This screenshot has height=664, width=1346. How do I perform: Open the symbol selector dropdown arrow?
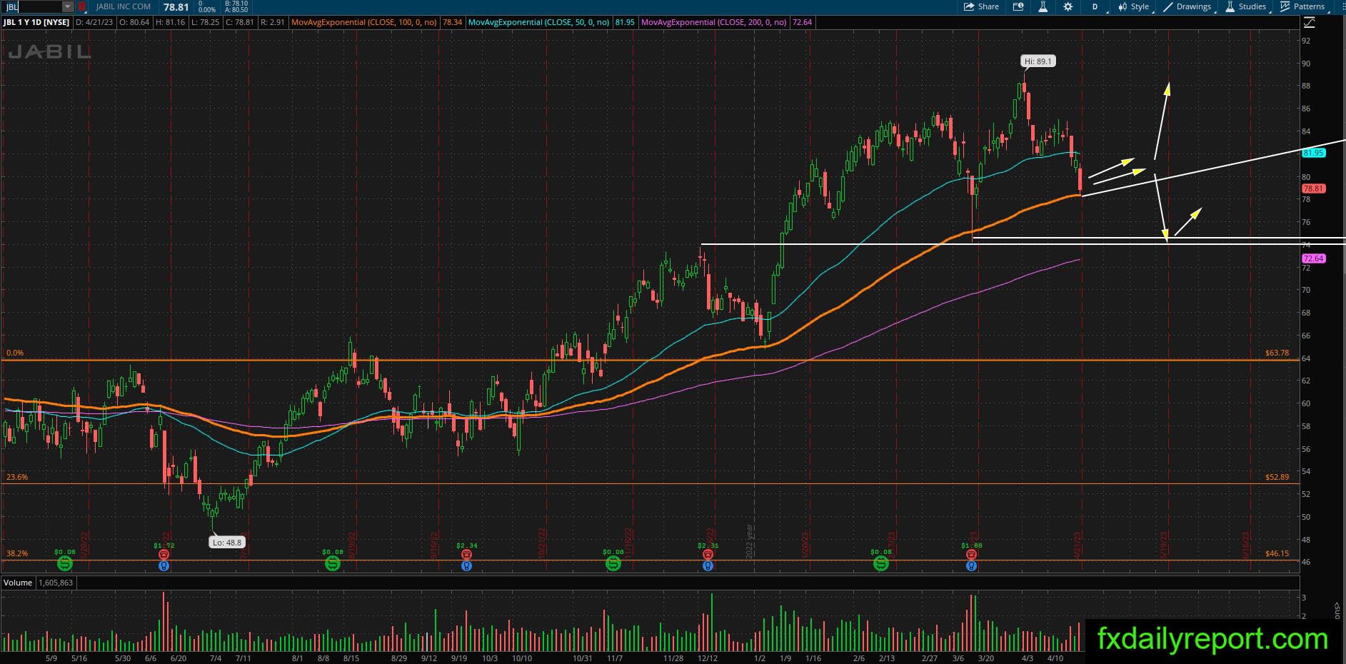pos(68,7)
